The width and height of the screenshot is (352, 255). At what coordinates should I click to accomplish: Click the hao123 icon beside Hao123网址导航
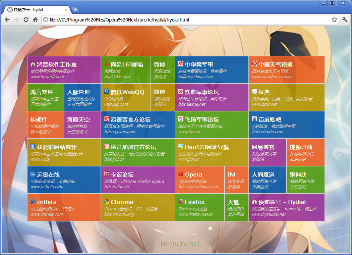click(181, 146)
